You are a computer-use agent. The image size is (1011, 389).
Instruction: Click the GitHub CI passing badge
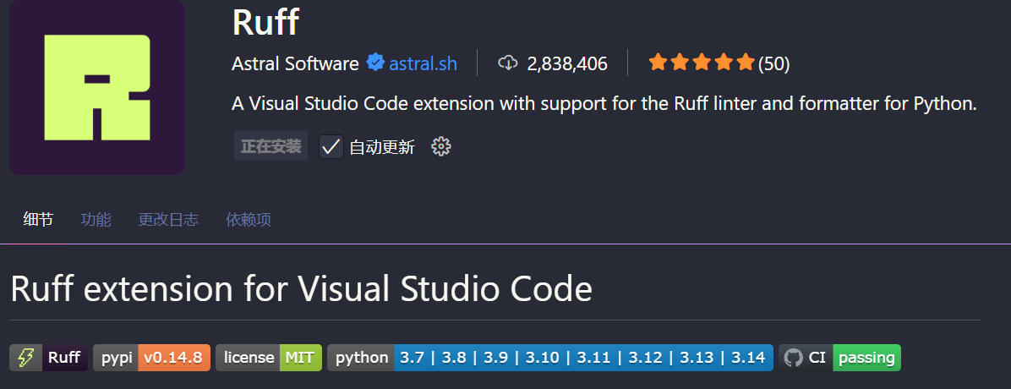(x=839, y=358)
